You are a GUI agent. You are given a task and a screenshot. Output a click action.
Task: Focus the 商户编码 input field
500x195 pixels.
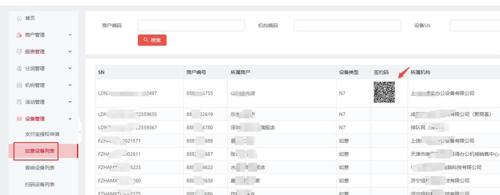[191, 26]
